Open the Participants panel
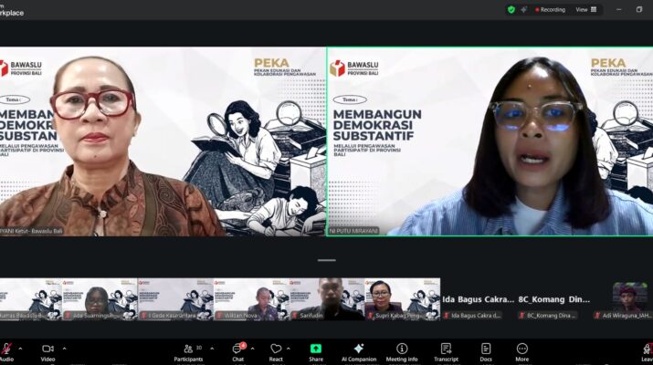The image size is (653, 365). (x=188, y=349)
